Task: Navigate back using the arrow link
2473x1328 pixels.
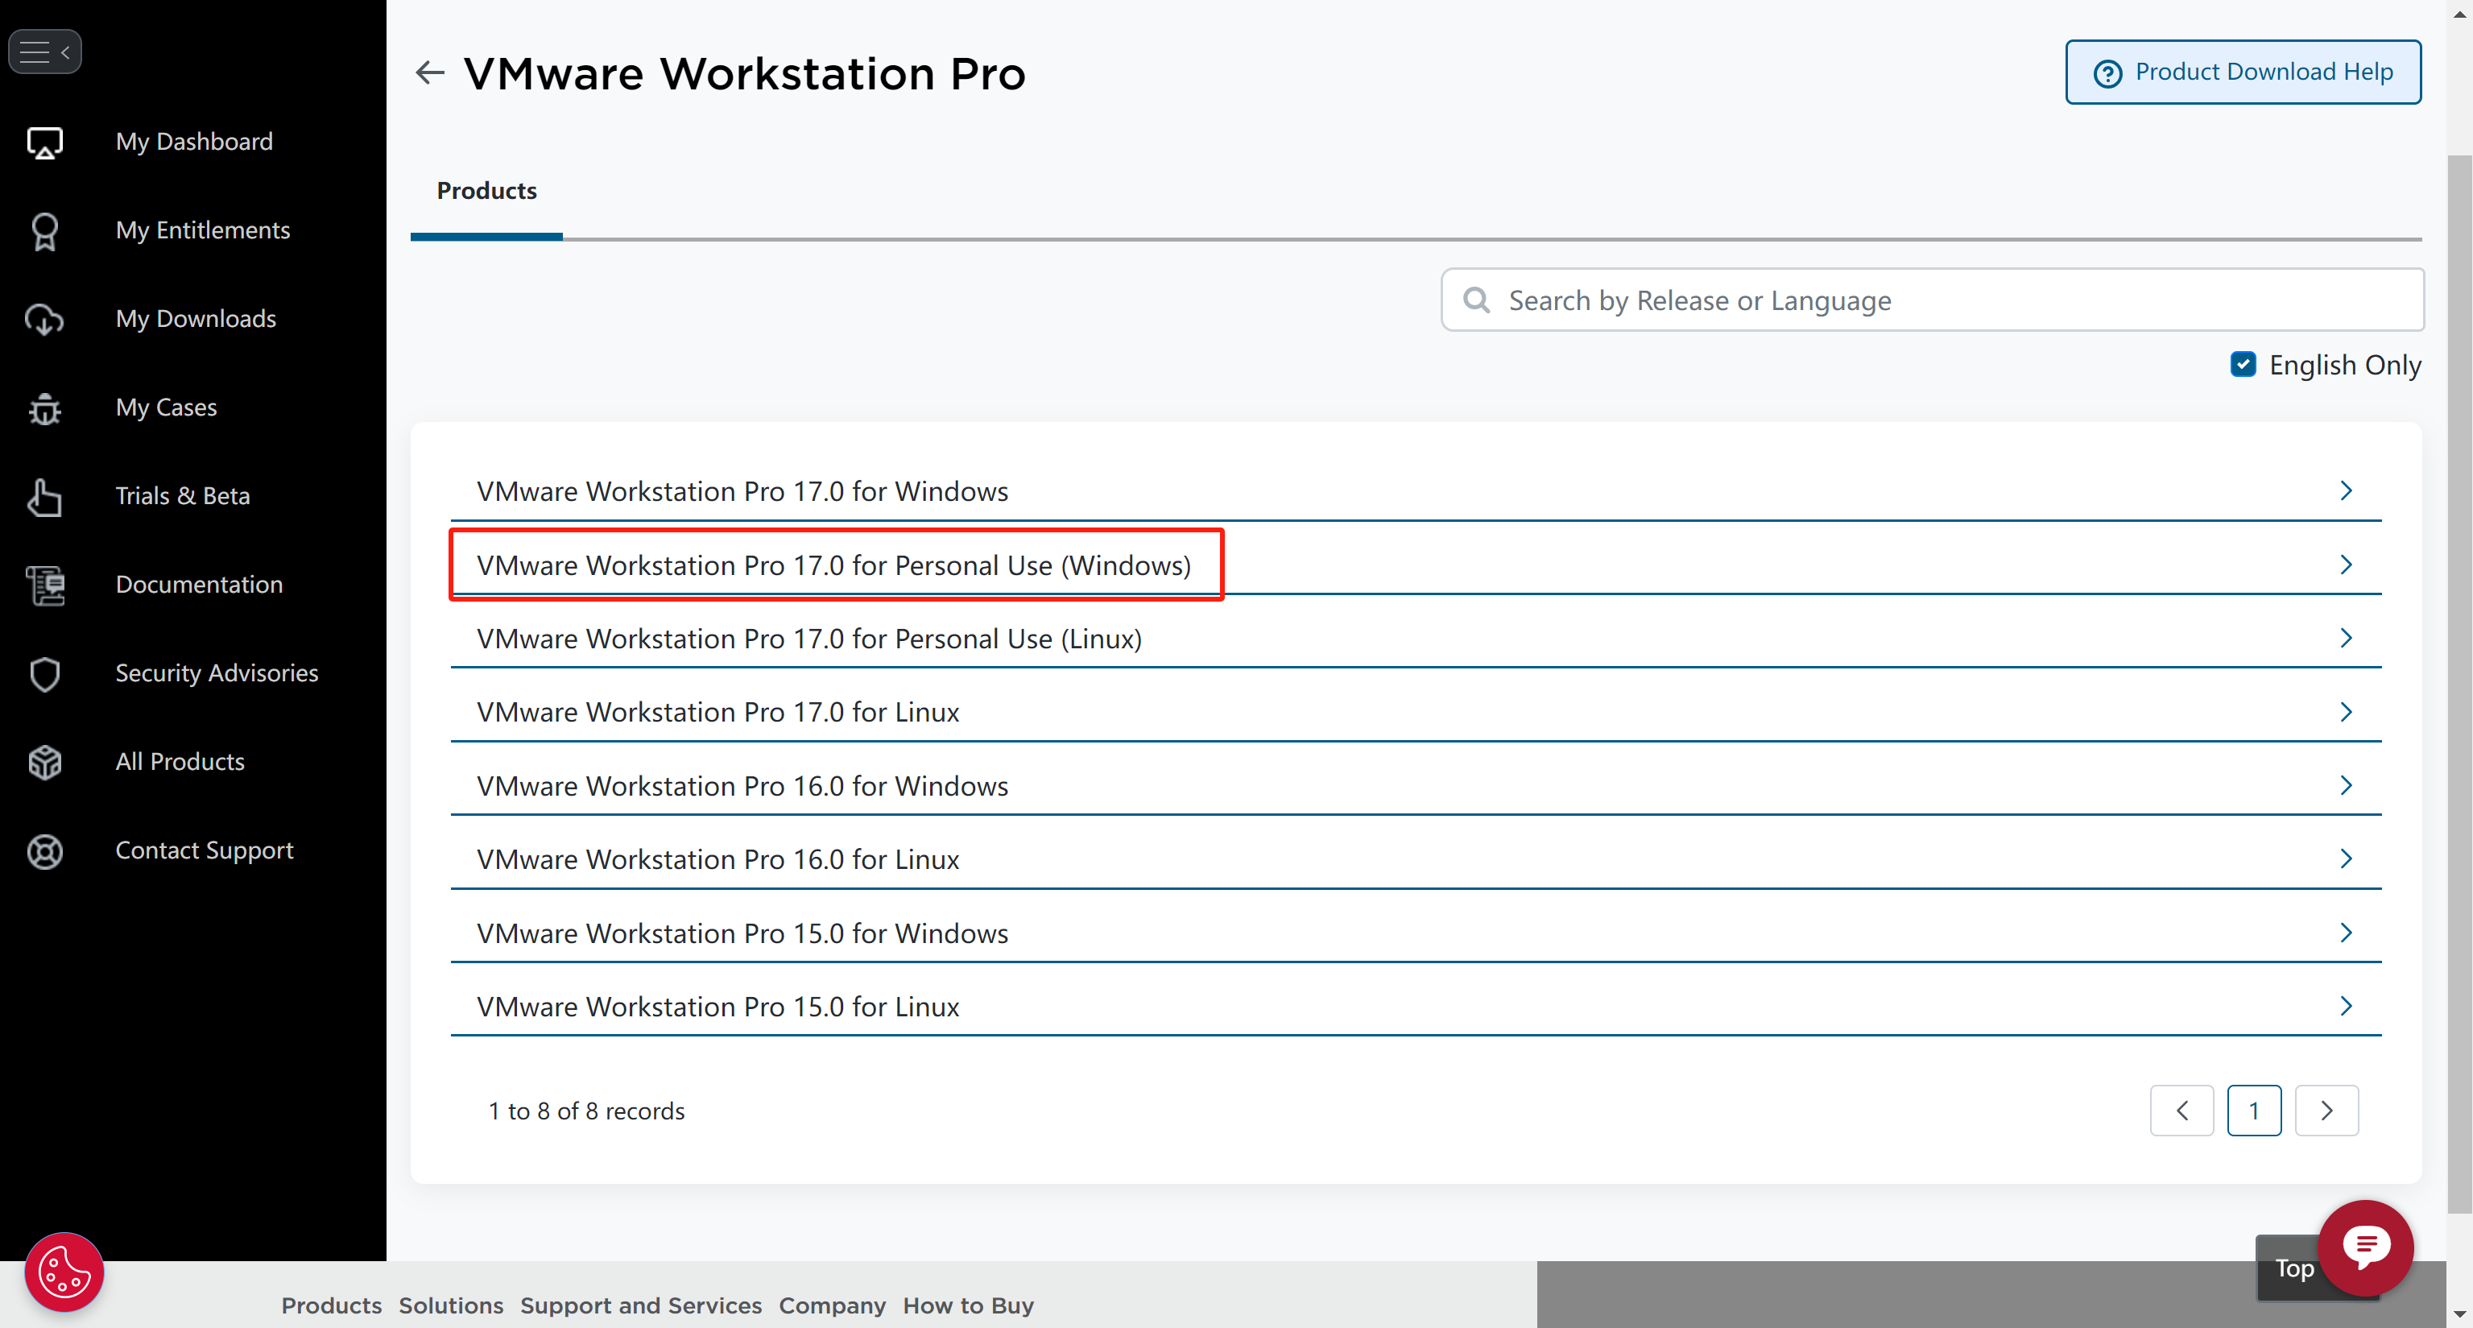Action: (430, 72)
